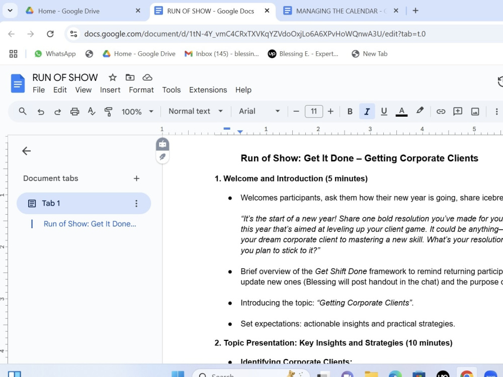Screen dimensions: 503x377
Task: Increase the font size
Action: [x=330, y=111]
